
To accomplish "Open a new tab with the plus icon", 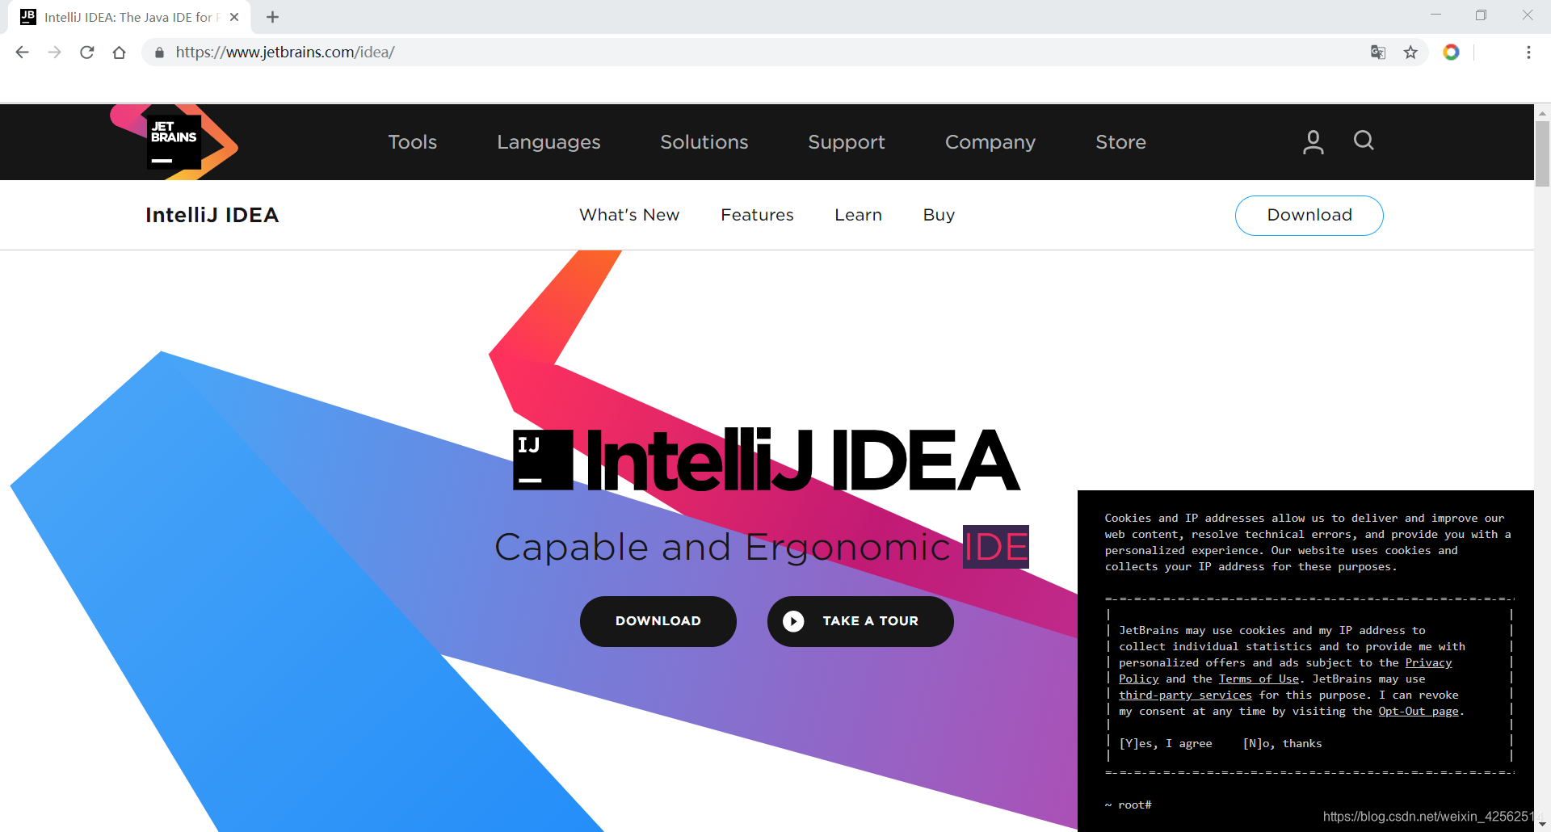I will [273, 17].
